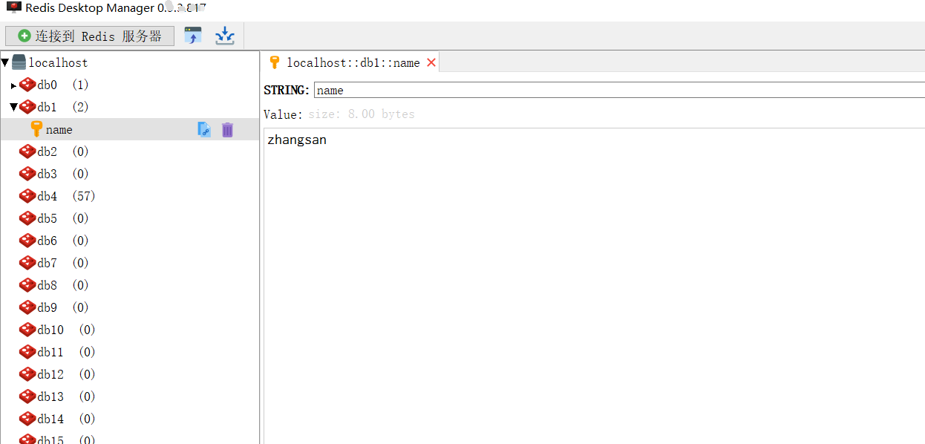Click the delete trash icon on the name row
This screenshot has width=925, height=444.
[x=228, y=129]
